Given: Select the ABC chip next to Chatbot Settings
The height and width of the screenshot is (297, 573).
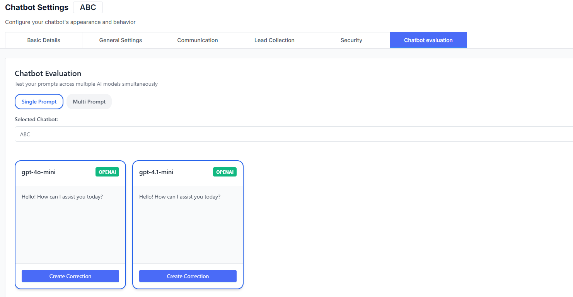Looking at the screenshot, I should pyautogui.click(x=88, y=7).
